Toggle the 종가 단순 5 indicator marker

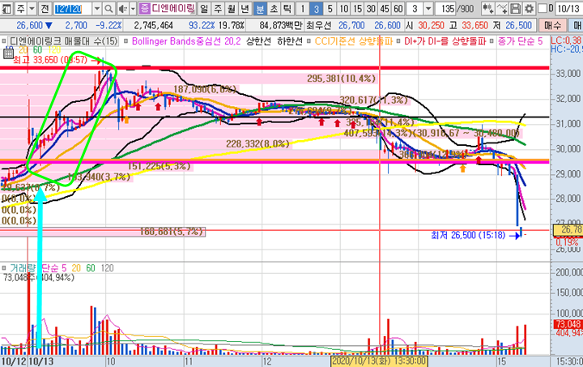pos(492,41)
